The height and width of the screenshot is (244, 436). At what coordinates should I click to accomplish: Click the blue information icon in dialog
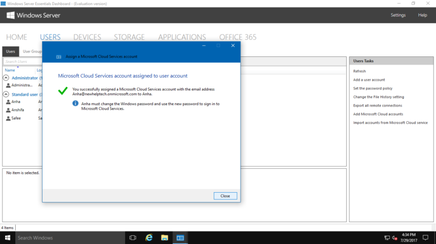75,104
